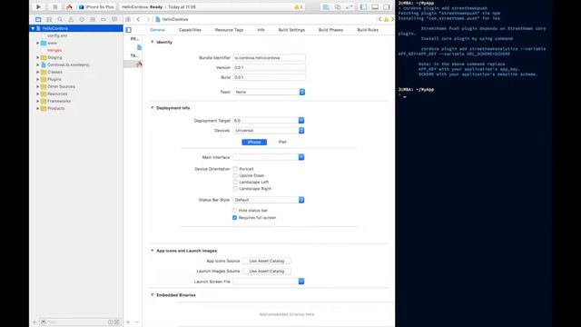Check Hide status bar option
581x327 pixels.
234,210
